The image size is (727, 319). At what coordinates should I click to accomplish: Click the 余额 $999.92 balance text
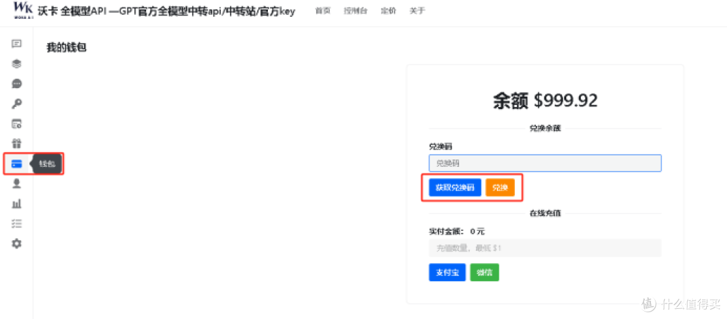[545, 101]
